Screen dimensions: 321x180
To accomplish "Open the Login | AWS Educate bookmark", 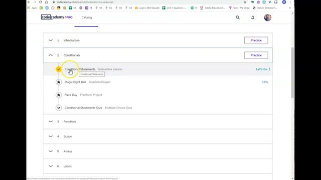I will pyautogui.click(x=147, y=8).
